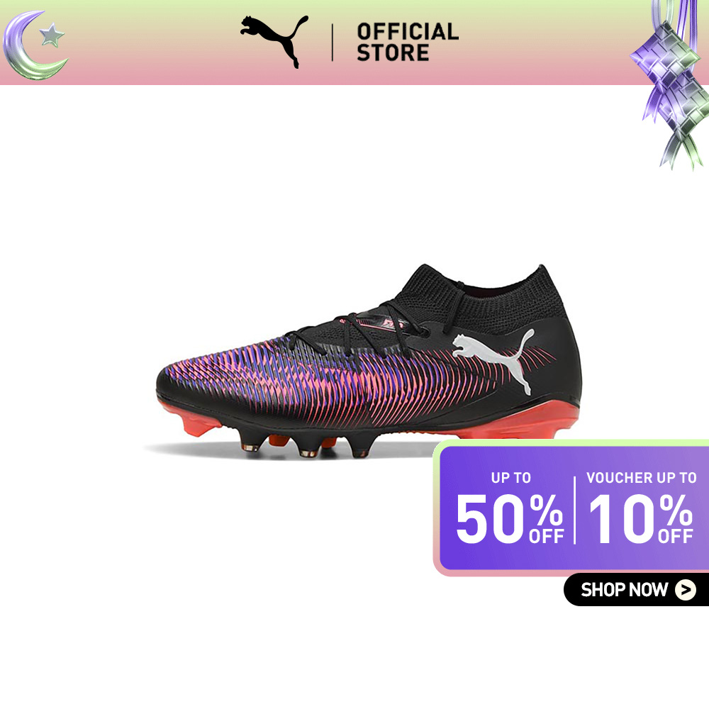Open the football boot product image

click(x=369, y=361)
